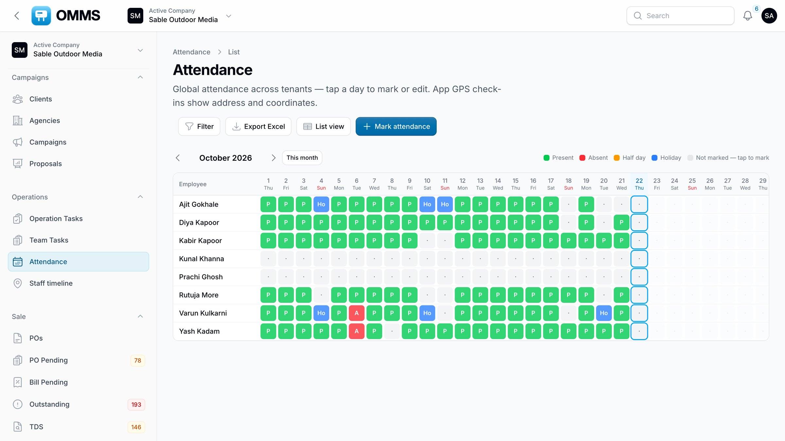
Task: Click the List breadcrumb item
Action: coord(234,52)
